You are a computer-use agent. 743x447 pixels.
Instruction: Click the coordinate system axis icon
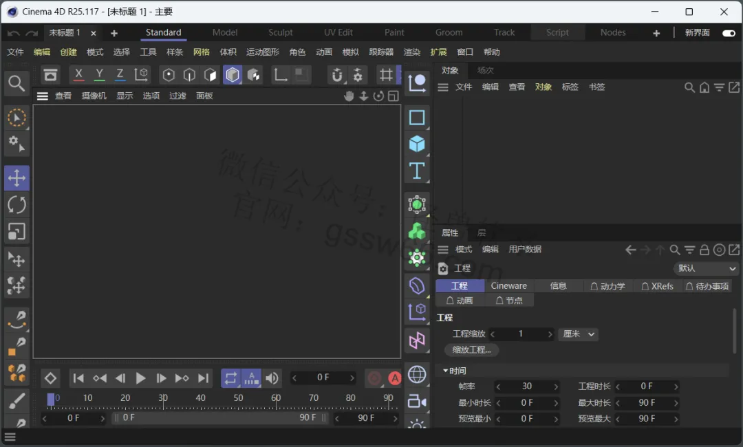click(x=141, y=75)
